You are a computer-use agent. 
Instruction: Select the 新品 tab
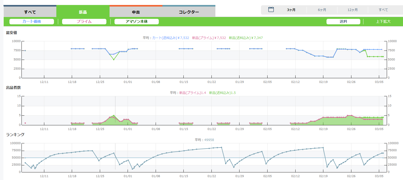(83, 12)
